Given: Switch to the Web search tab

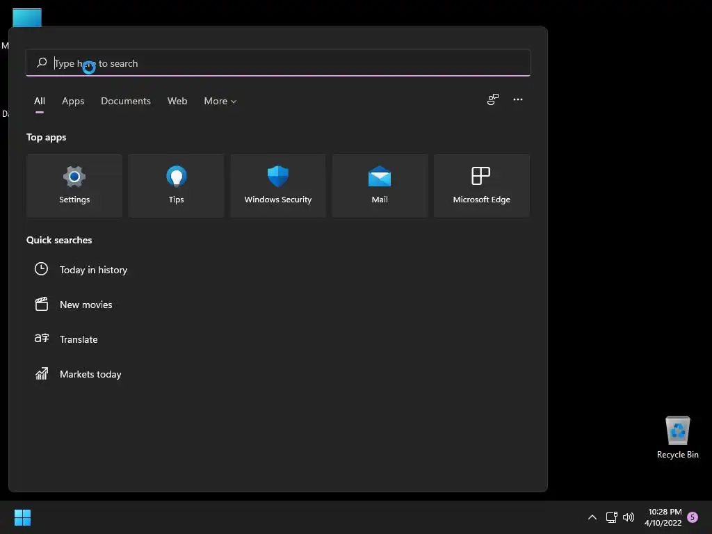Looking at the screenshot, I should (177, 101).
